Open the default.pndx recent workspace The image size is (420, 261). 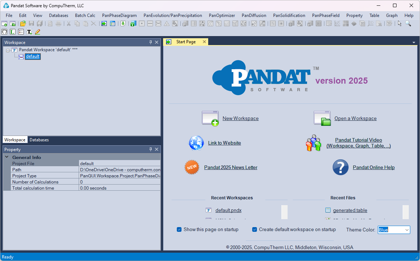228,210
